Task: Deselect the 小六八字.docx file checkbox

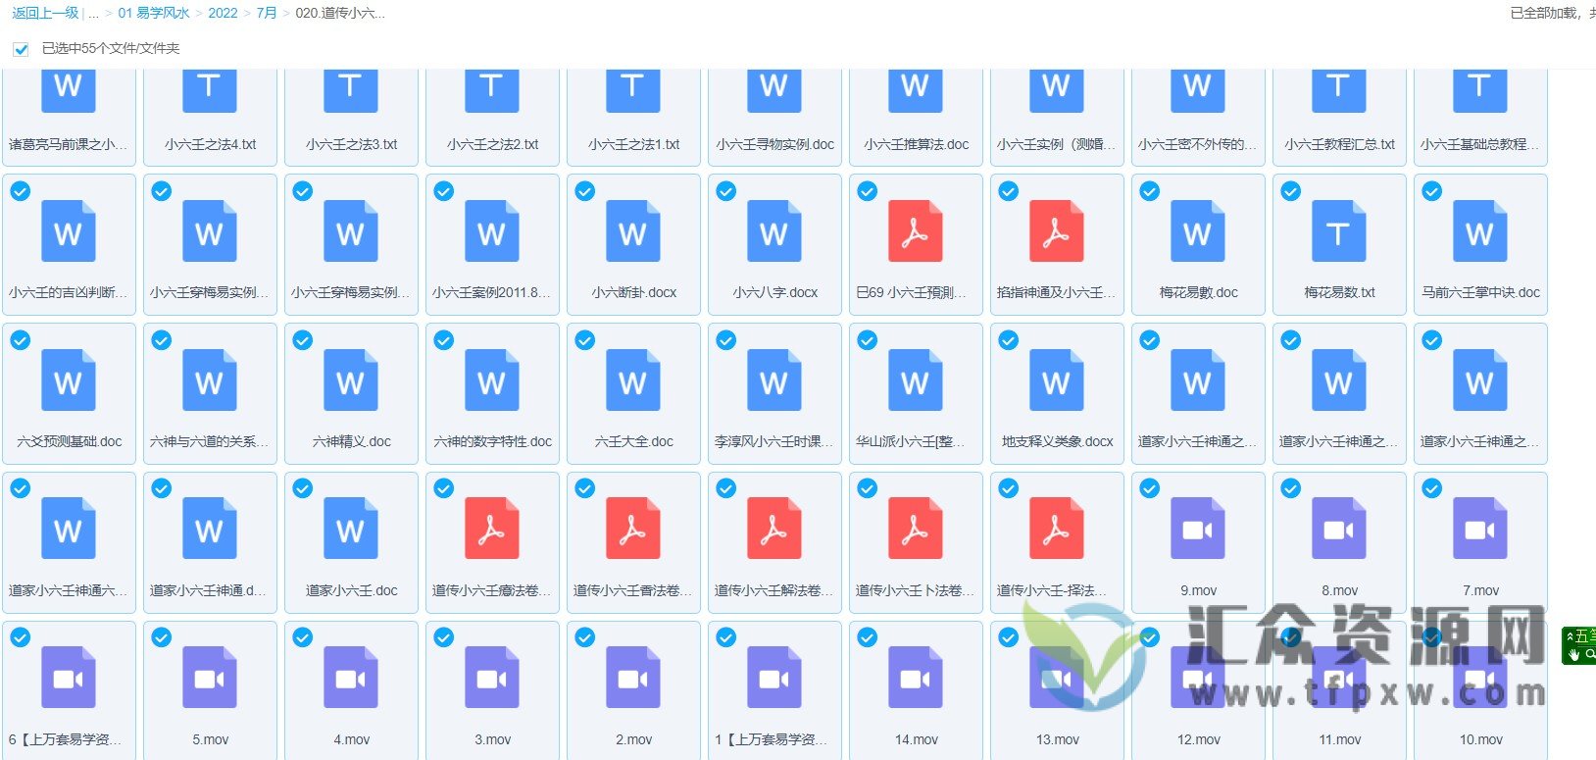Action: point(726,191)
